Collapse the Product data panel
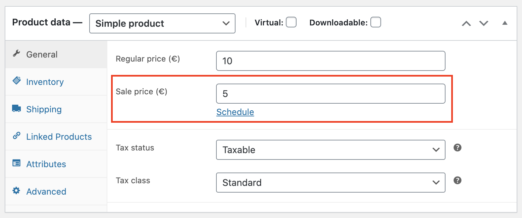Image resolution: width=522 pixels, height=218 pixels. (x=505, y=23)
